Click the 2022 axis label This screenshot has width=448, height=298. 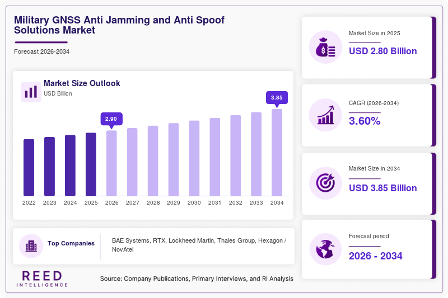(29, 203)
